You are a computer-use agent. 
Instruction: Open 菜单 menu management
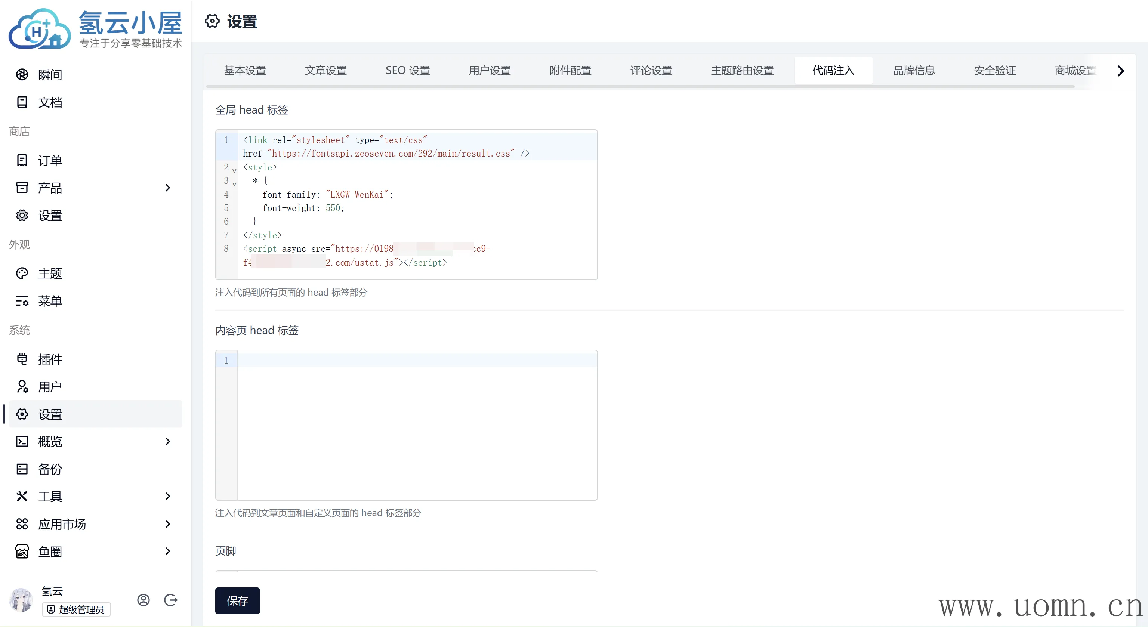pyautogui.click(x=50, y=301)
